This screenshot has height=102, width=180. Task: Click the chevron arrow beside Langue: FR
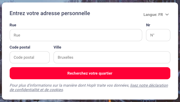(167, 15)
